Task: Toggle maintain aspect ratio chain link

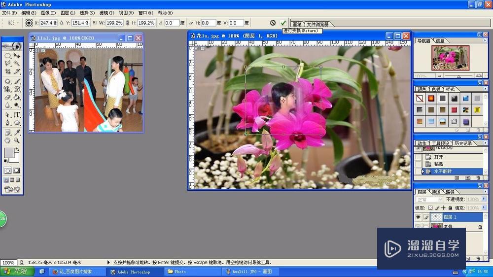Action: (x=127, y=23)
